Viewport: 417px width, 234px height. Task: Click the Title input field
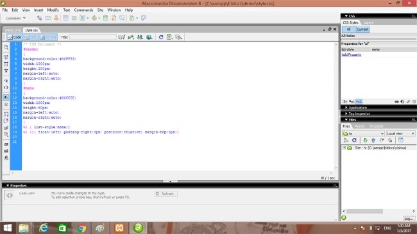(93, 37)
